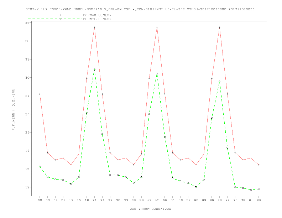Click the y-axis tick label 39
282x218 pixels.
[27, 23]
